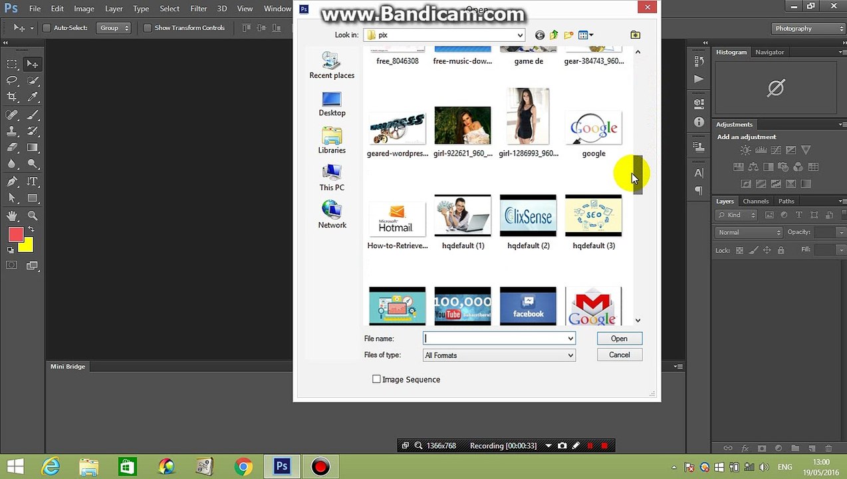The height and width of the screenshot is (479, 847).
Task: Select the Crop tool
Action: 12,97
